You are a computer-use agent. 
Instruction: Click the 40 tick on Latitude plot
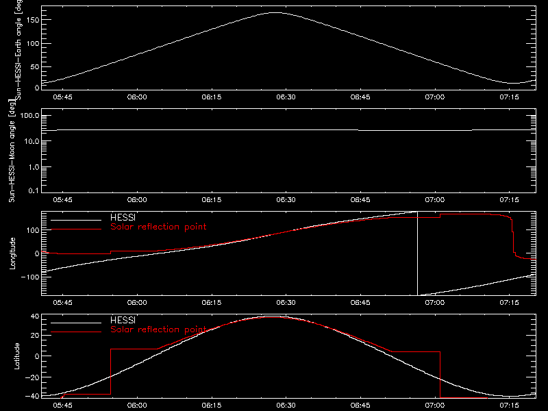tap(35, 316)
